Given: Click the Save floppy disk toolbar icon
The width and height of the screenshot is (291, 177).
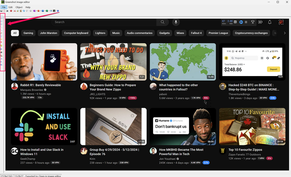Looking at the screenshot, I should point(1,11).
